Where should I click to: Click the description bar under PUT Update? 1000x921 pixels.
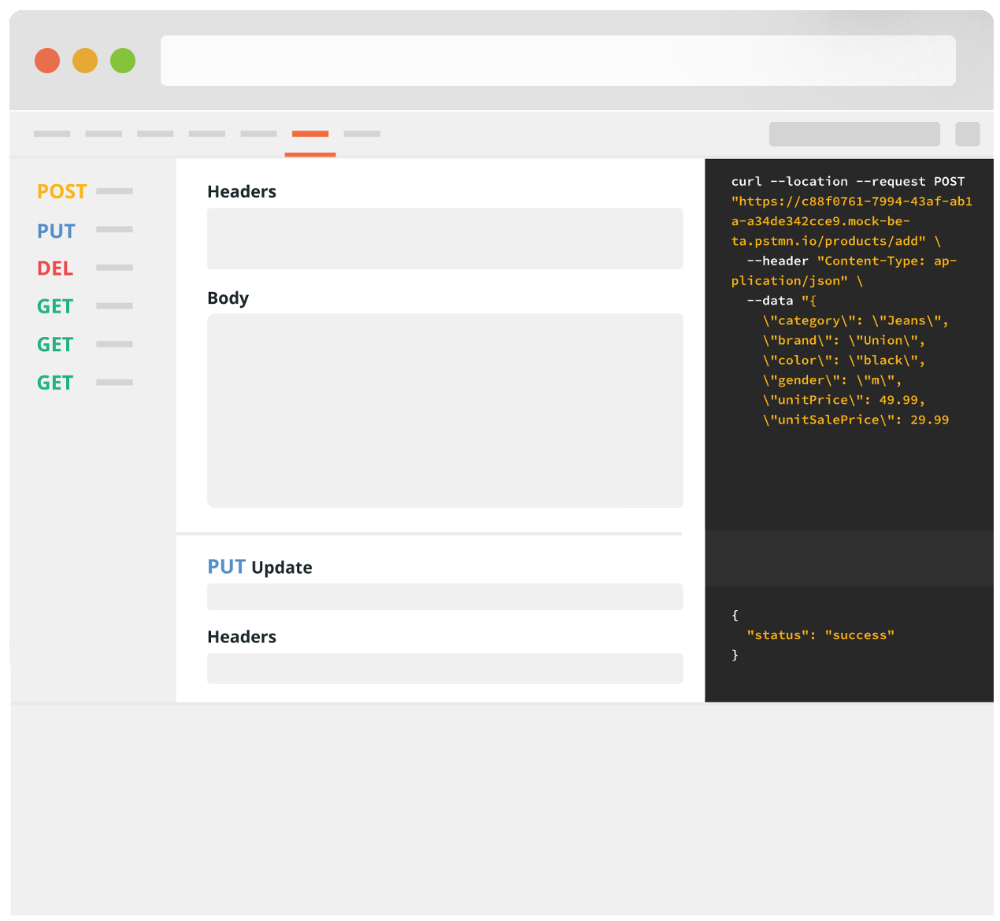[x=445, y=597]
